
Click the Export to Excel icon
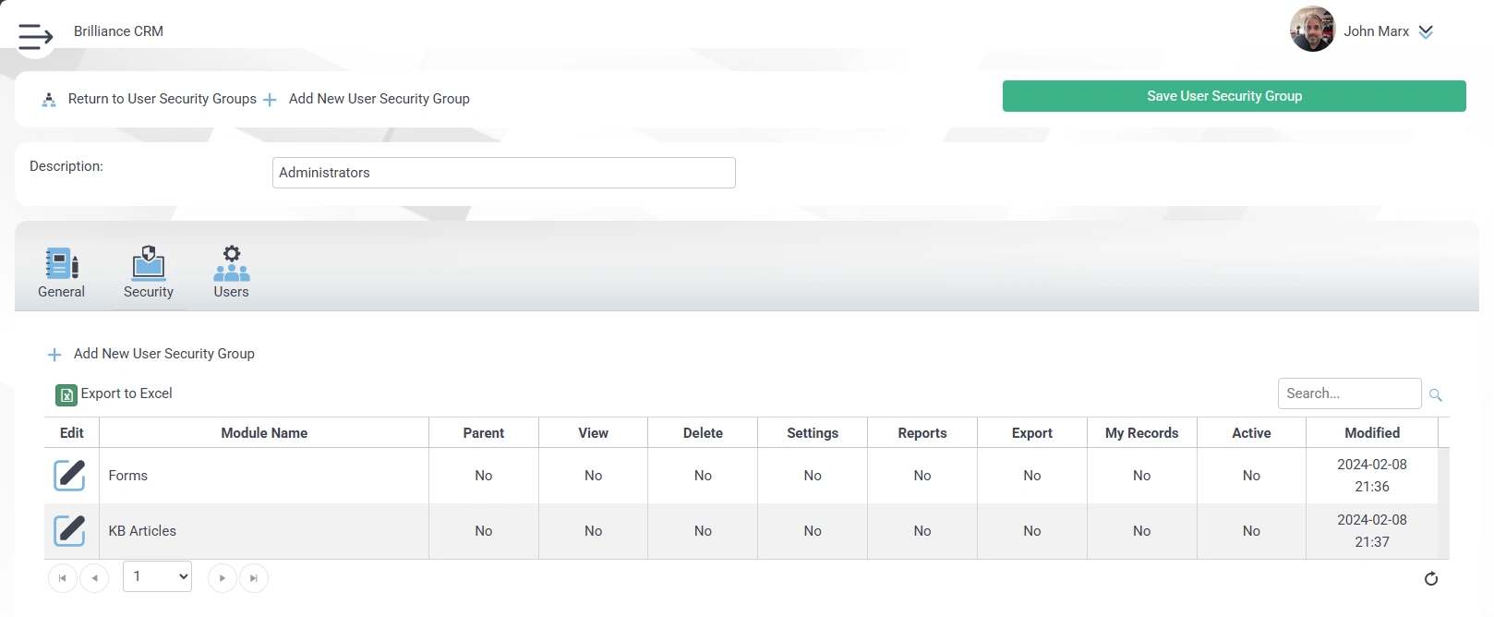tap(66, 395)
